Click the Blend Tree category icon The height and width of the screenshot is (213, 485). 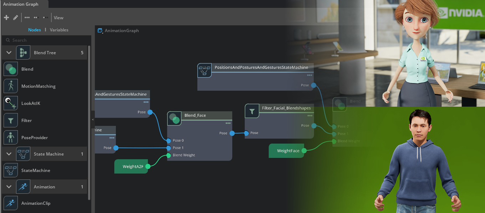[23, 53]
